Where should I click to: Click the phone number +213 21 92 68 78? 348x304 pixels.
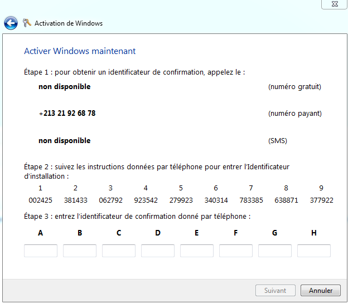click(x=67, y=113)
